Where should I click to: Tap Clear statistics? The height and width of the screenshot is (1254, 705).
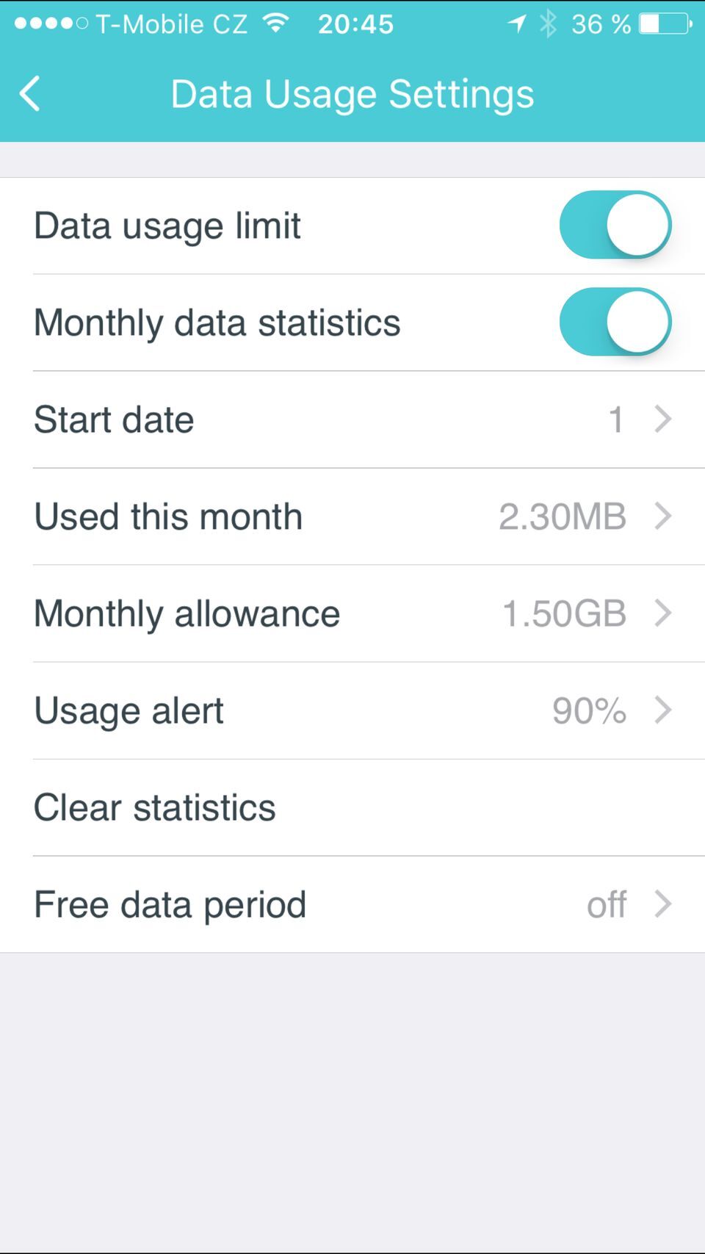click(x=155, y=807)
